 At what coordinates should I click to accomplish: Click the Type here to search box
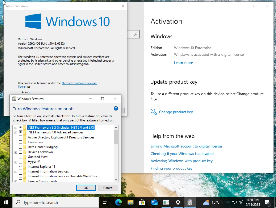(x=56, y=202)
